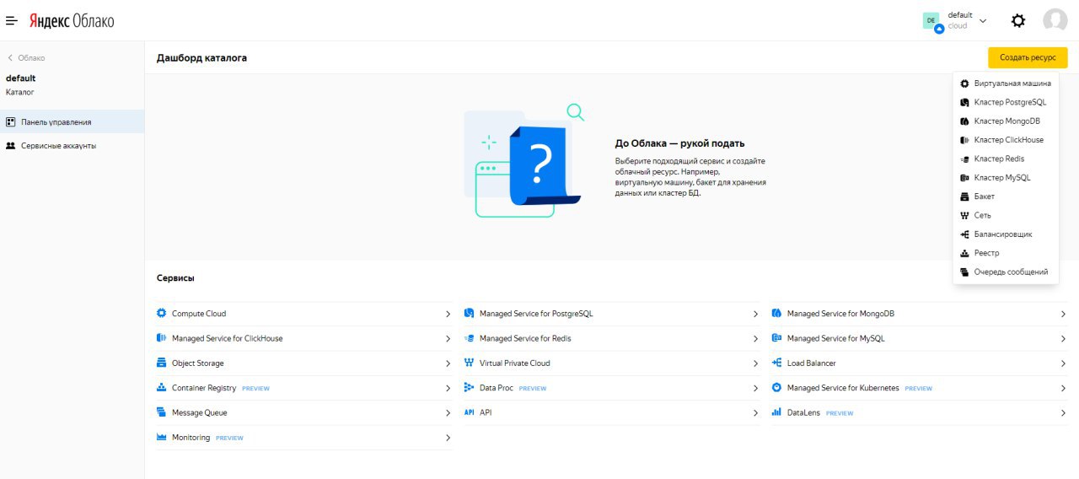Click the Дашборд каталога heading
Screen dimensions: 1079x479
coord(201,58)
